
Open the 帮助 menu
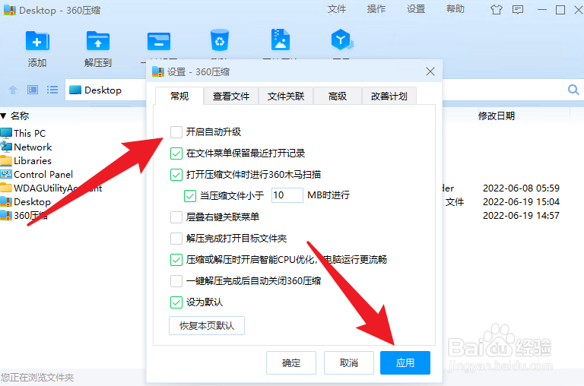pyautogui.click(x=455, y=9)
